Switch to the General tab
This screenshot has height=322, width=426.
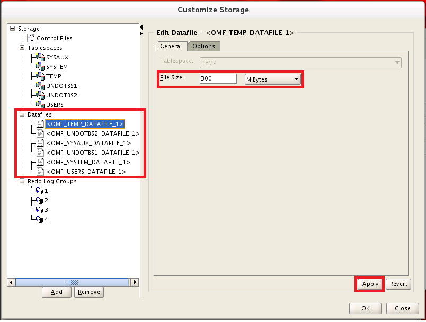click(171, 46)
